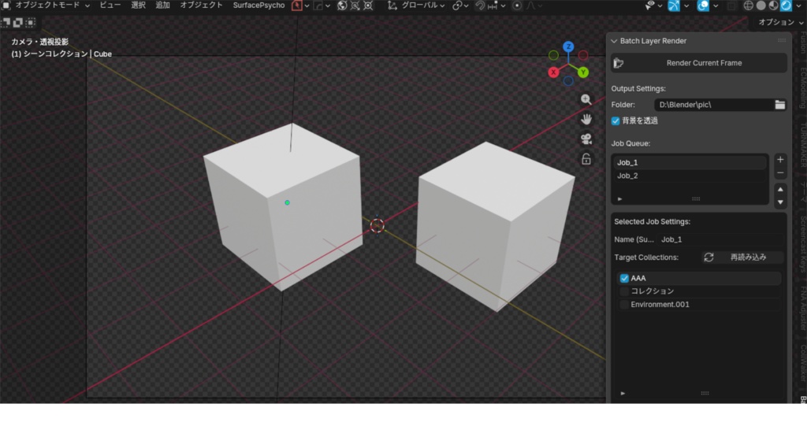Screen dimensions: 807x437
Task: Toggle the camera view icon
Action: click(x=586, y=139)
